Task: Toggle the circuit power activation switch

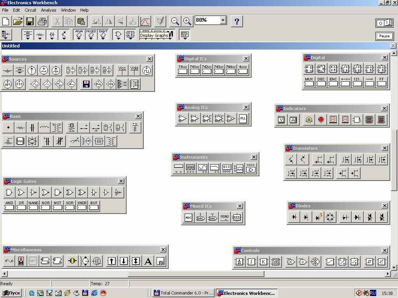Action: tap(384, 23)
